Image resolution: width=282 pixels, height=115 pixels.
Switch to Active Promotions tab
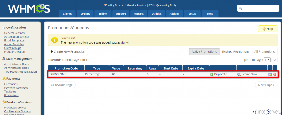[204, 52]
